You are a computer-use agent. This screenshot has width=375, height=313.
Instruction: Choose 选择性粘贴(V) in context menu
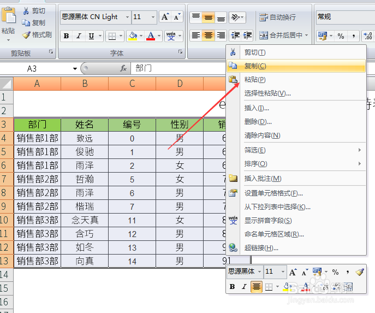(296, 93)
